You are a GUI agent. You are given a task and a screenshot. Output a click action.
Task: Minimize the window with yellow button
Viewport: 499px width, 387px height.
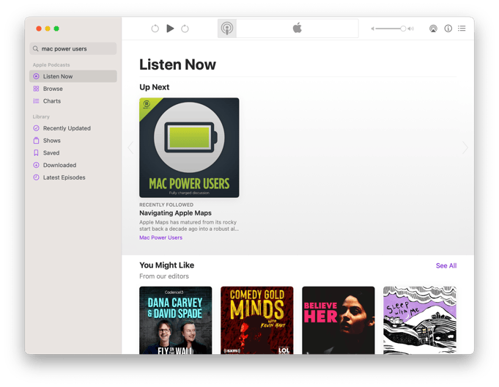pyautogui.click(x=48, y=29)
